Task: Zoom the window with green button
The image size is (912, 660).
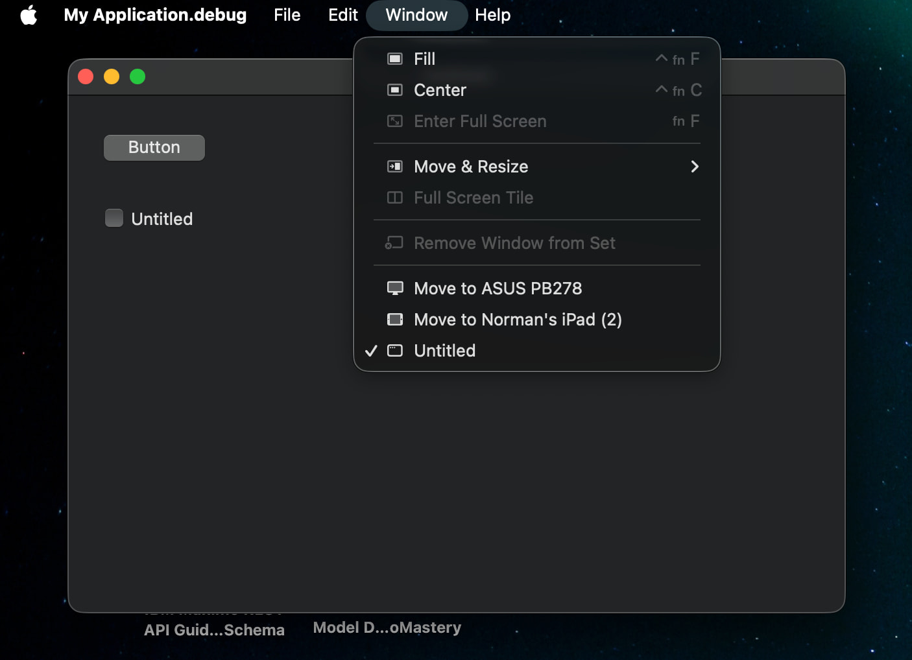Action: (138, 77)
